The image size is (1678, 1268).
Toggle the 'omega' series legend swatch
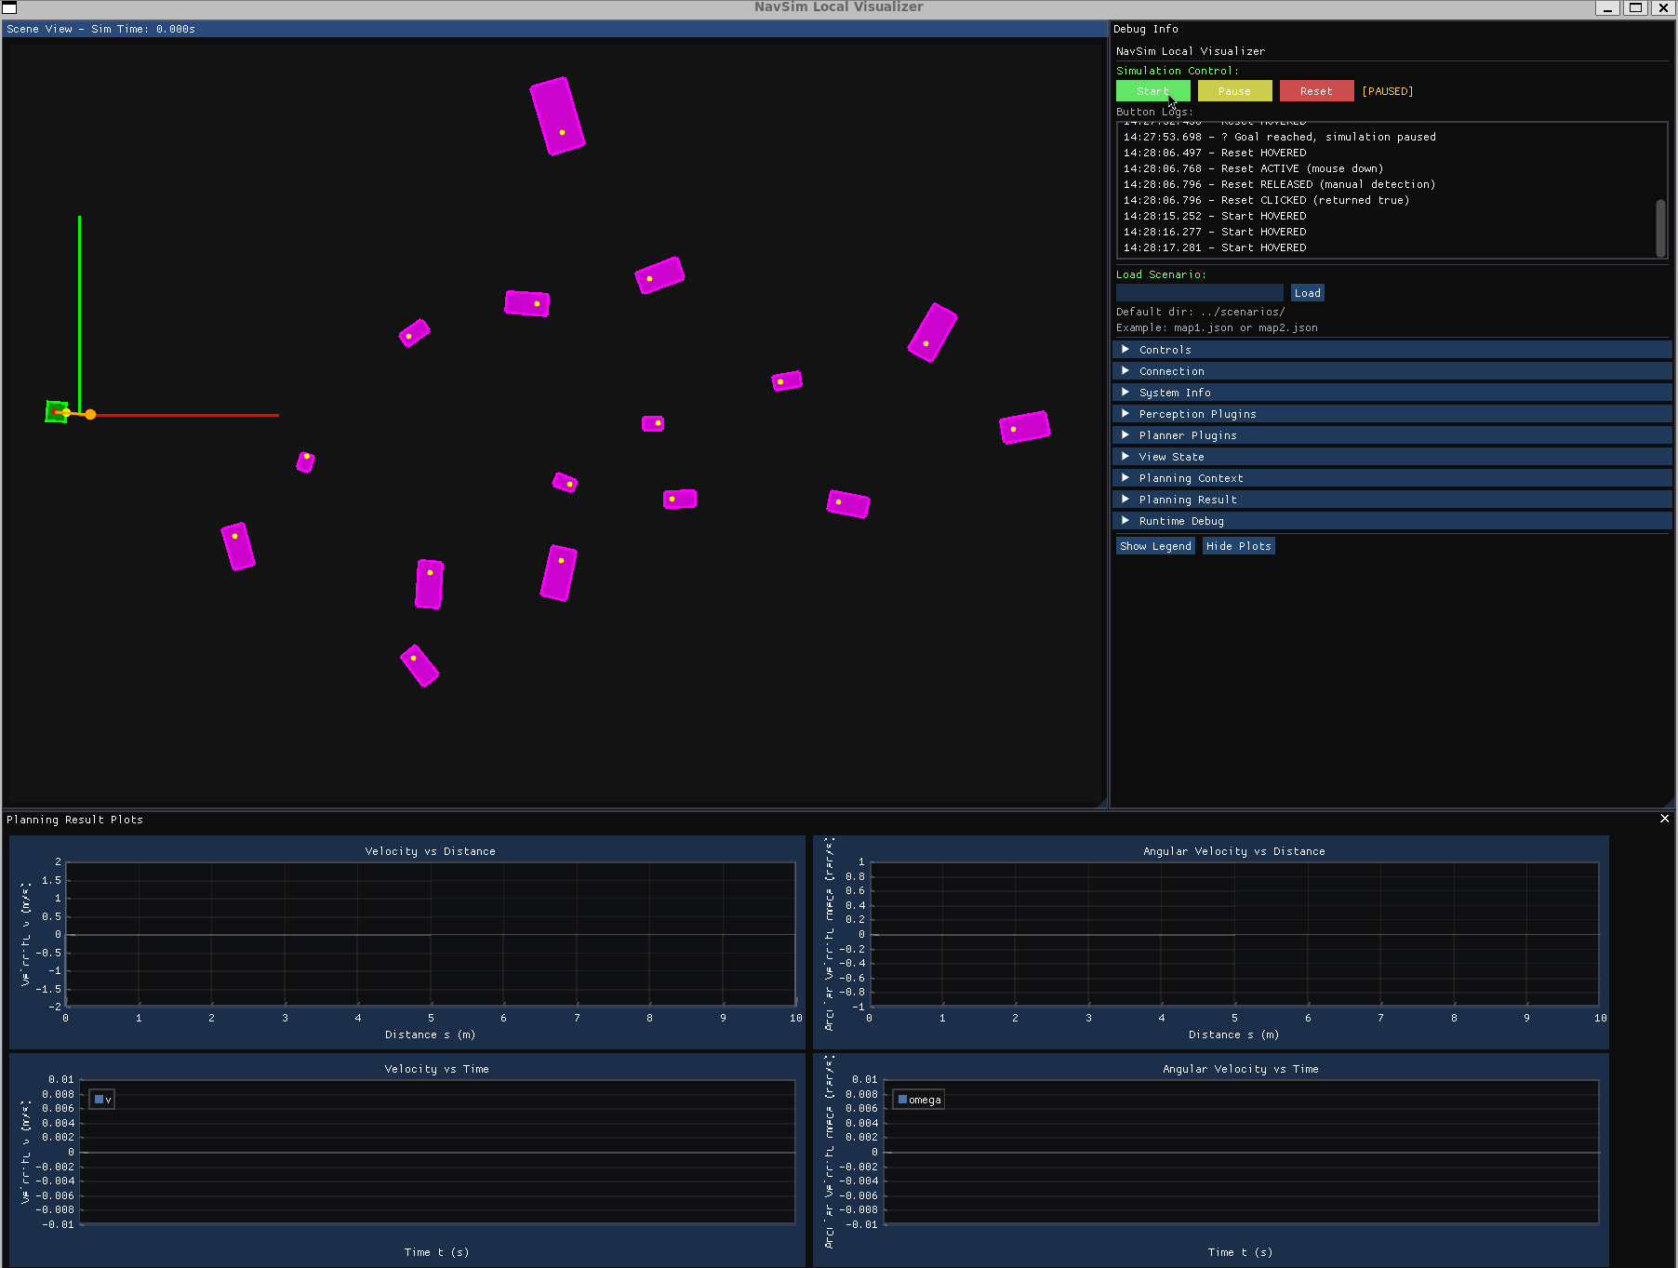click(x=902, y=1100)
